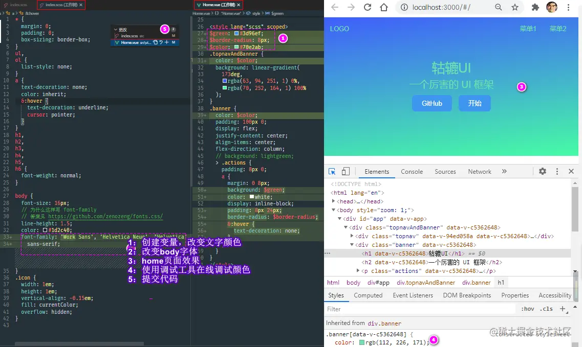Collapse the 更改 changes group
The height and width of the screenshot is (347, 582).
point(116,29)
